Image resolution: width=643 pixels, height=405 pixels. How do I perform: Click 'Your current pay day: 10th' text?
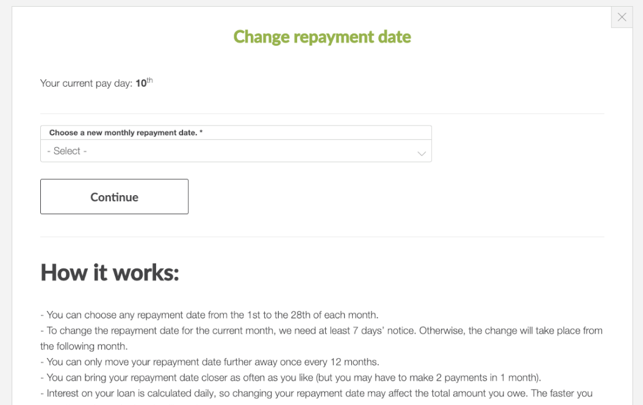[x=96, y=82]
